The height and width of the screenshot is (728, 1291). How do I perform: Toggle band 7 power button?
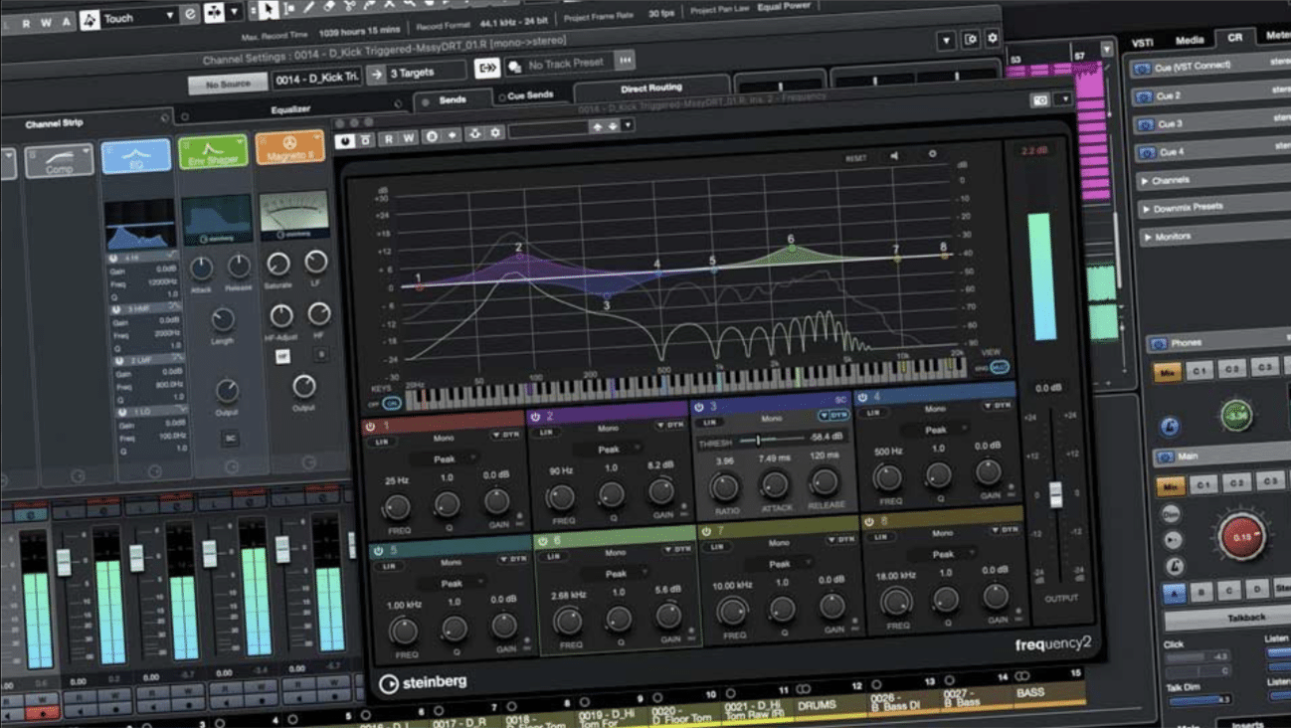705,531
